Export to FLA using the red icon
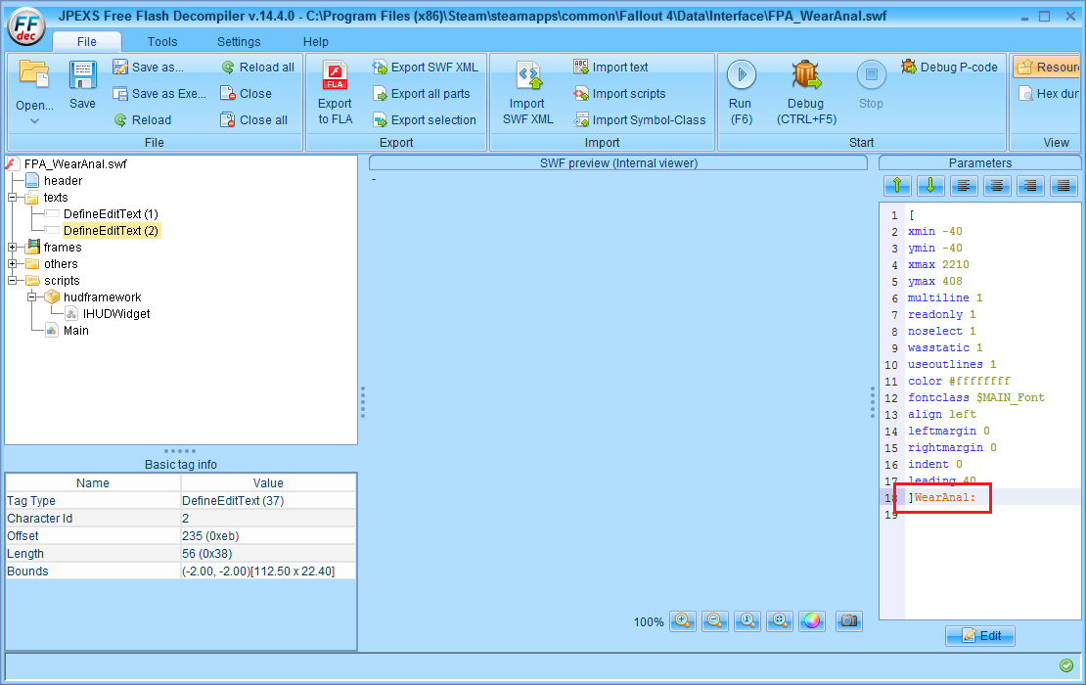 [x=336, y=75]
